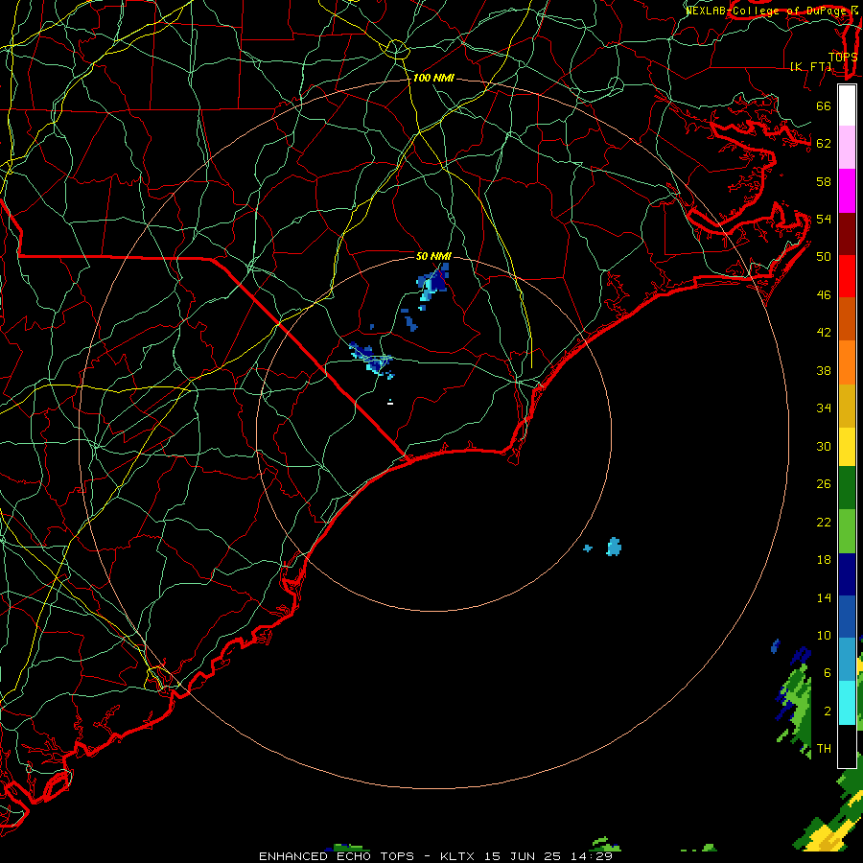The height and width of the screenshot is (863, 863).
Task: Click 'ENHANCED ECHO TOPS' product title
Action: (x=337, y=856)
